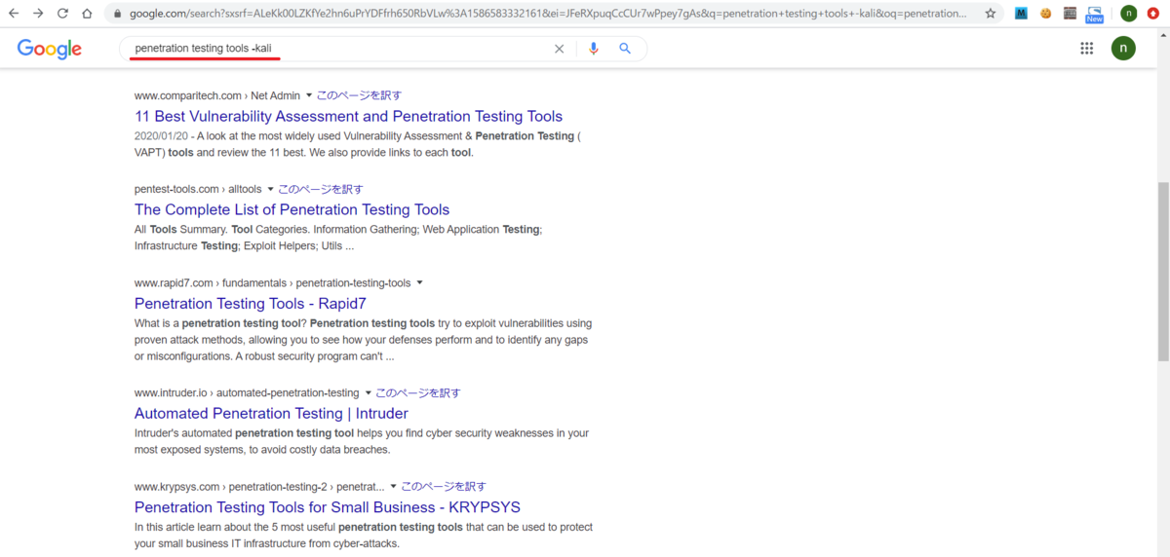1170x557 pixels.
Task: Click the scrollbar up arrow
Action: pos(1162,35)
